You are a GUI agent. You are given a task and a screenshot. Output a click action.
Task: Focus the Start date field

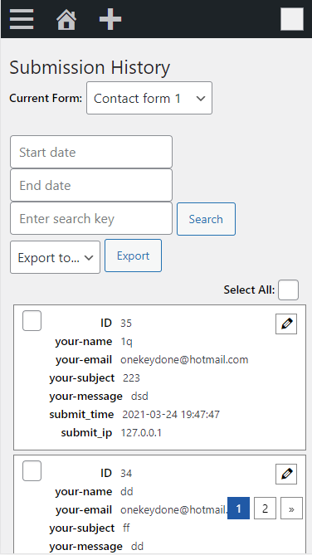(91, 152)
